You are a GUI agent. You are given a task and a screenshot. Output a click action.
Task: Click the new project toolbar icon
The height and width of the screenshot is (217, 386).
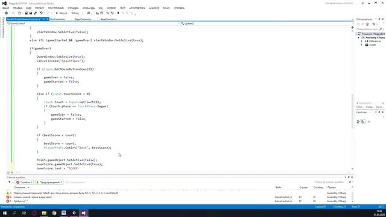19,13
